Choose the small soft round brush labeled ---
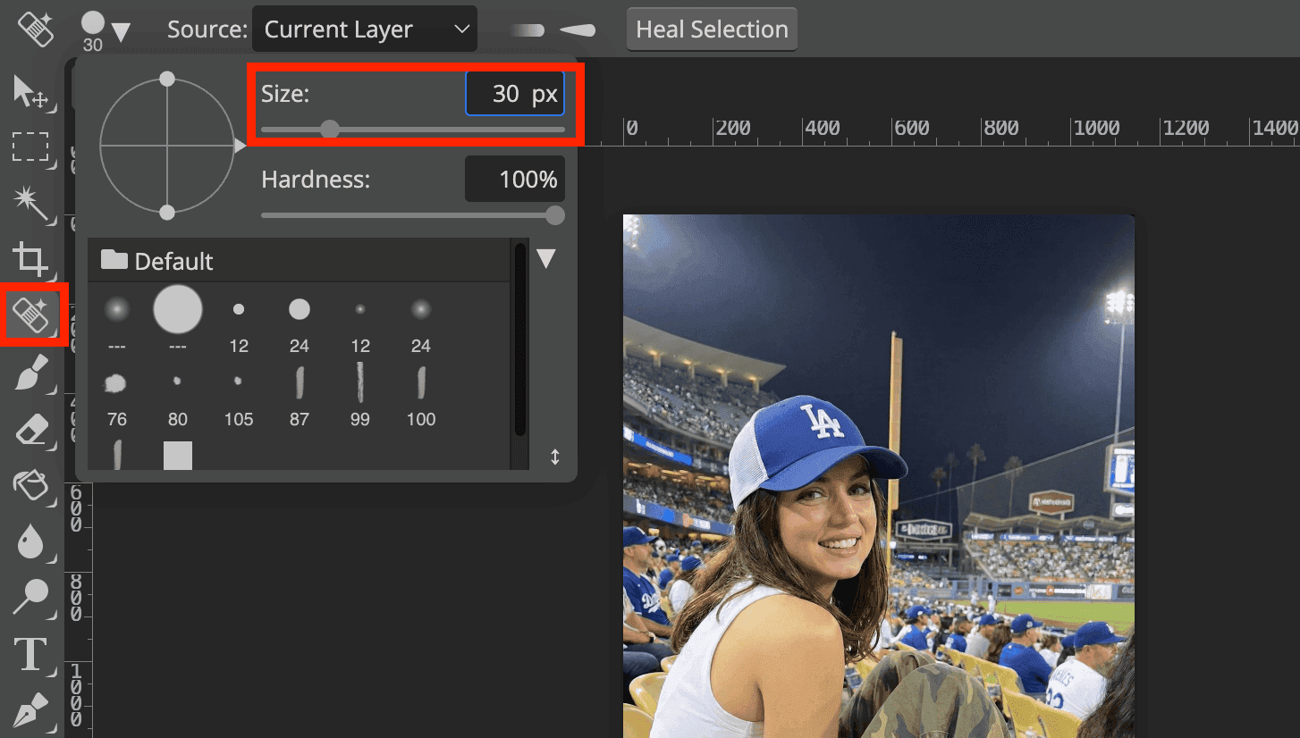This screenshot has width=1300, height=738. (x=117, y=310)
